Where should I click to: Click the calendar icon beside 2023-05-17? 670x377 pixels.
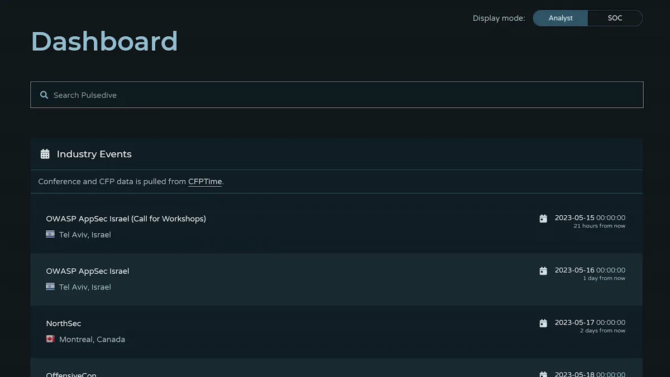[543, 323]
